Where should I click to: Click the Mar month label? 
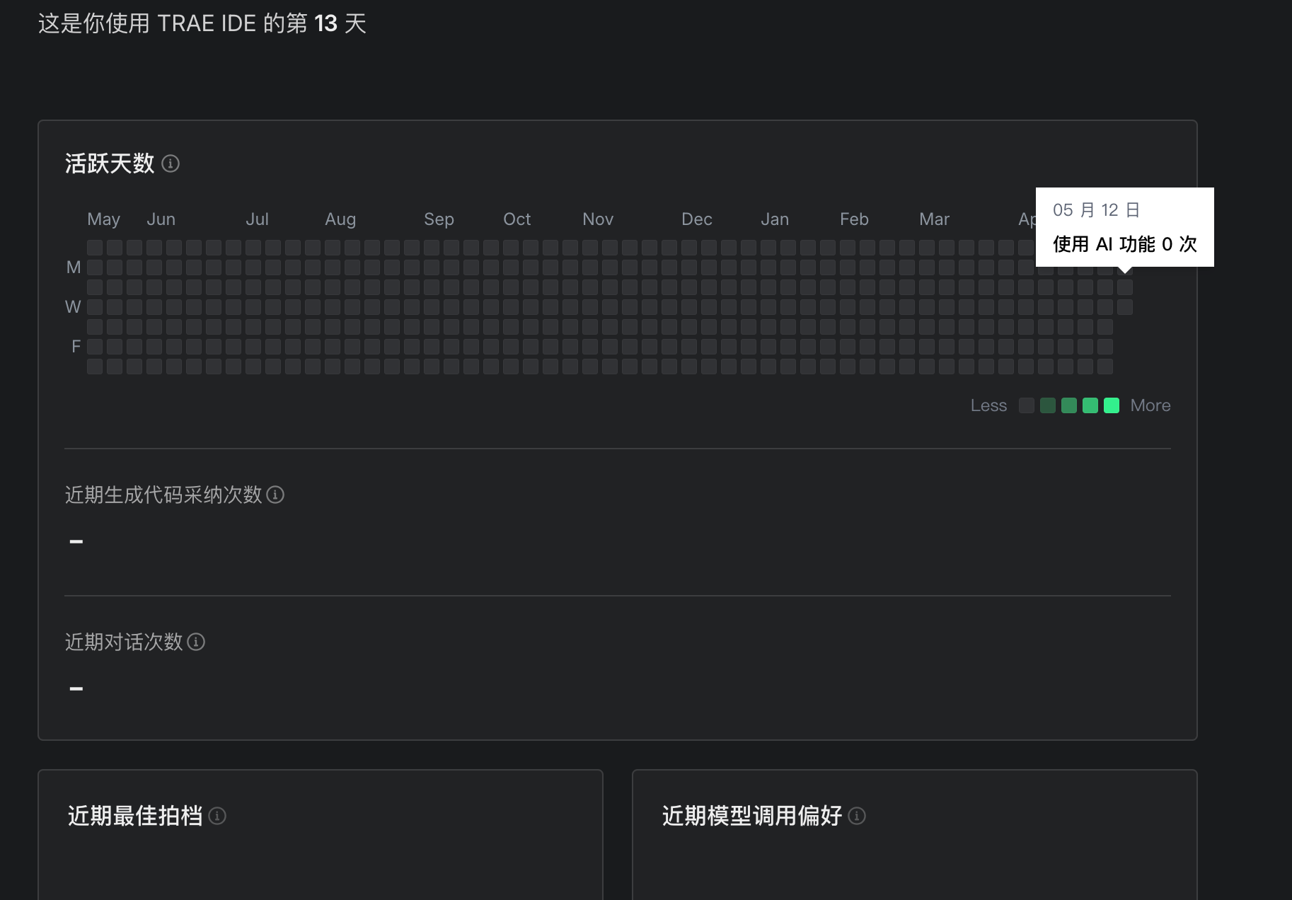(x=934, y=219)
